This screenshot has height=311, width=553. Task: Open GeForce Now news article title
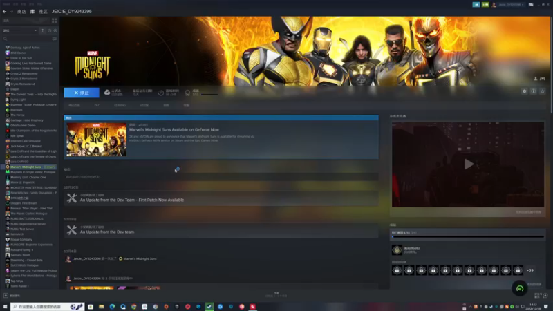pyautogui.click(x=174, y=130)
